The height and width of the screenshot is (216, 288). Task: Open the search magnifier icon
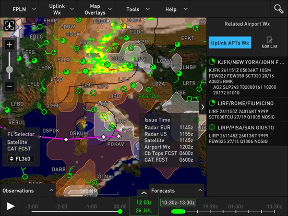279,9
